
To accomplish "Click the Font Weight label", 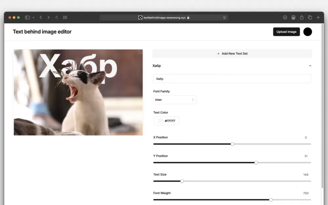I will pyautogui.click(x=162, y=193).
